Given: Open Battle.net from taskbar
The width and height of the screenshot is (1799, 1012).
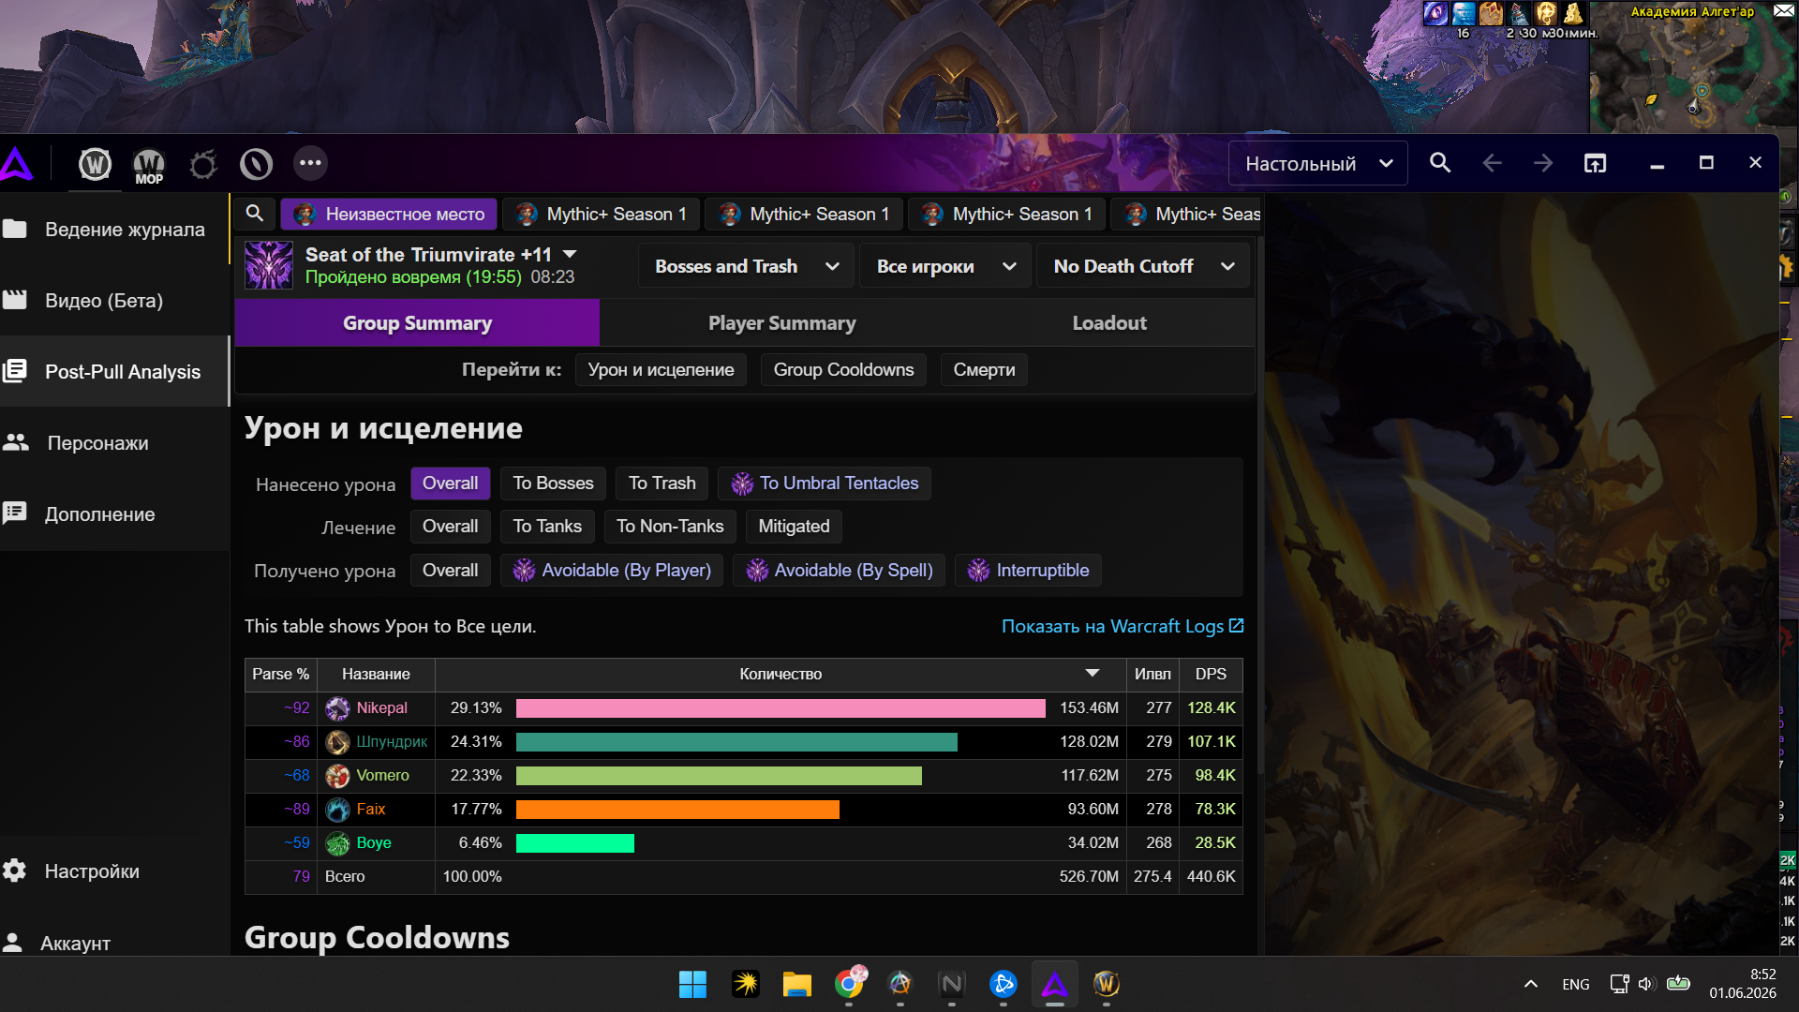Looking at the screenshot, I should [x=1004, y=984].
